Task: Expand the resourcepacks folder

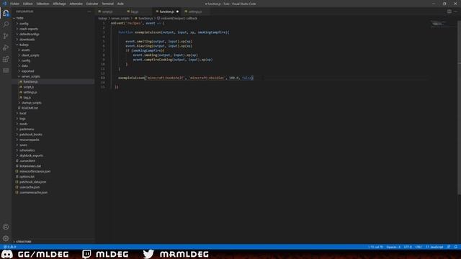Action: click(29, 140)
